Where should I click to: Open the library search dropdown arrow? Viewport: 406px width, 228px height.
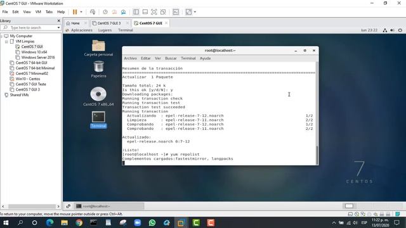[x=58, y=27]
